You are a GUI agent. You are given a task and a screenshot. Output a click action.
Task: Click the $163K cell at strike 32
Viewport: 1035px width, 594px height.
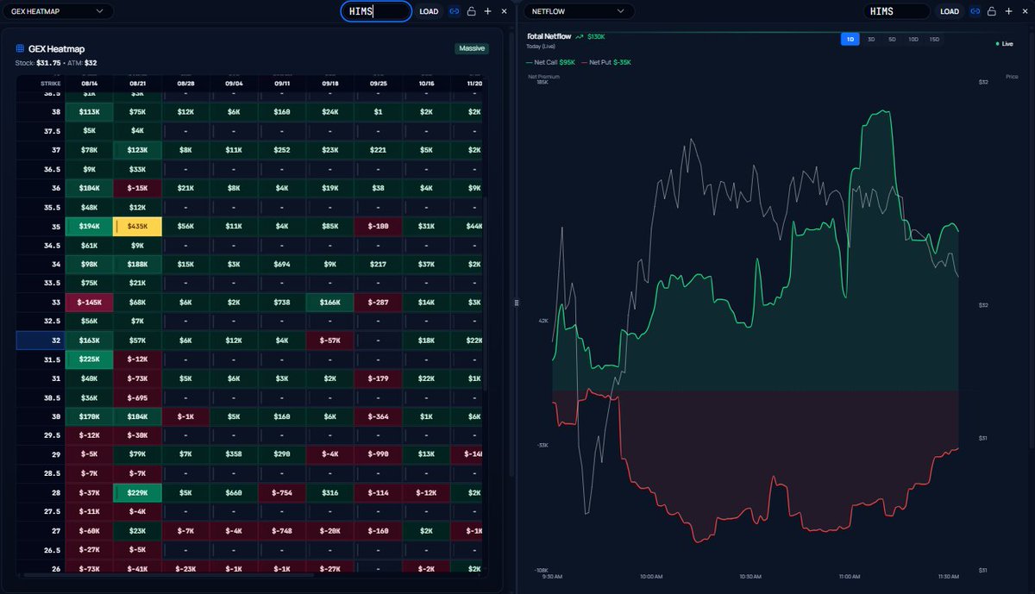89,340
